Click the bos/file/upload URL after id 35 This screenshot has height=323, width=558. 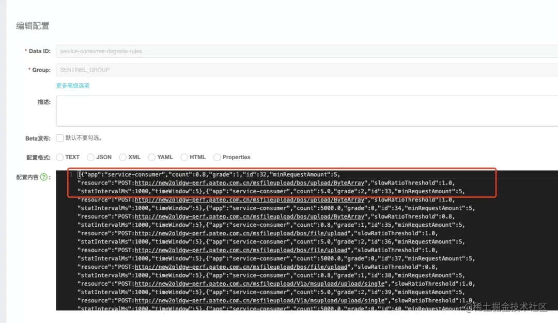(x=241, y=233)
